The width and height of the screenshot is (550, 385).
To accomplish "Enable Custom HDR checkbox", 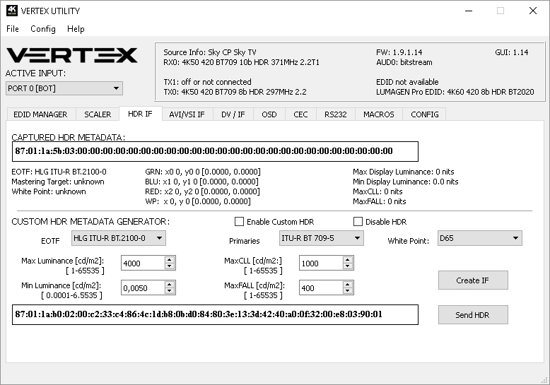I will (x=239, y=222).
